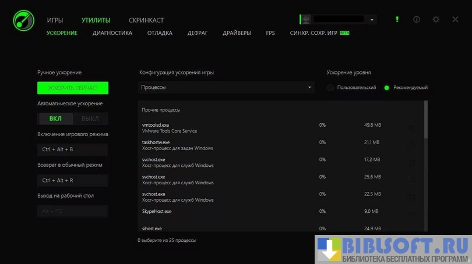Select the Рекомендуемый radio button

tap(386, 88)
